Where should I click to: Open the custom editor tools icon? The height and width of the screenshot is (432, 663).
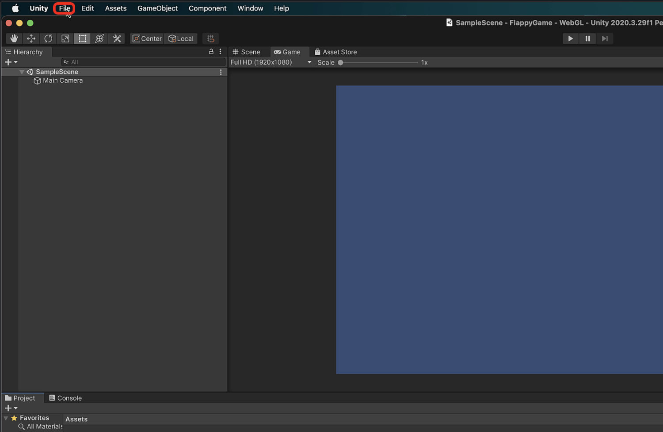tap(117, 38)
